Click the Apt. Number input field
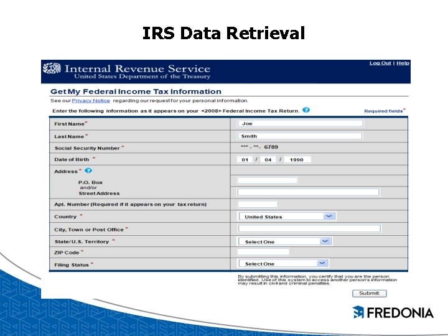Viewport: 448px width, 336px height. click(258, 204)
